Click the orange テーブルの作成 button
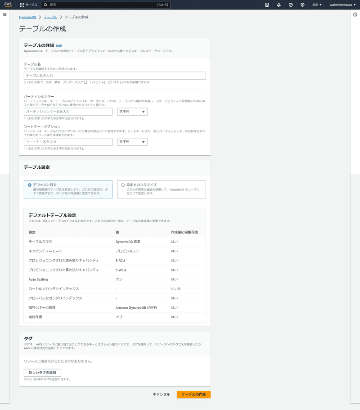Image resolution: width=360 pixels, height=410 pixels. (194, 394)
